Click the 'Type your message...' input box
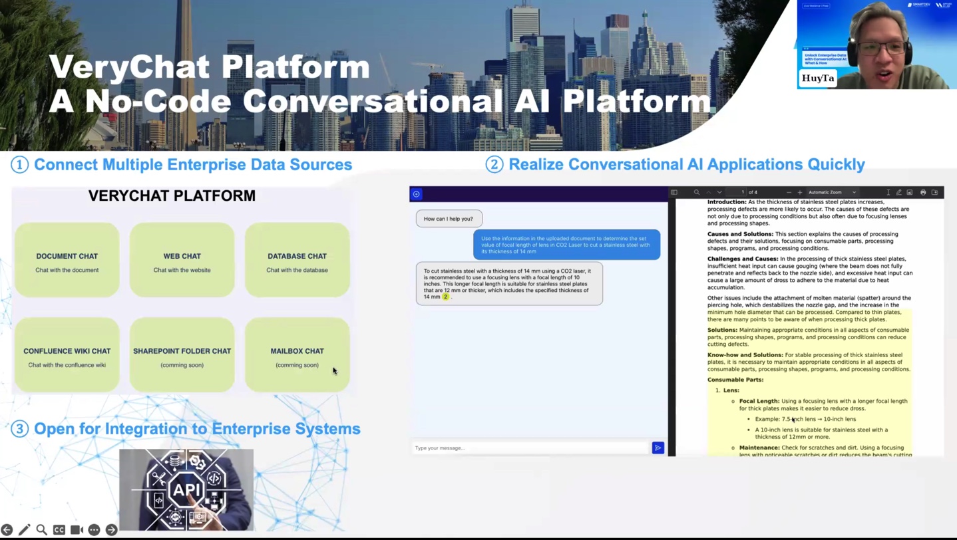 (530, 448)
